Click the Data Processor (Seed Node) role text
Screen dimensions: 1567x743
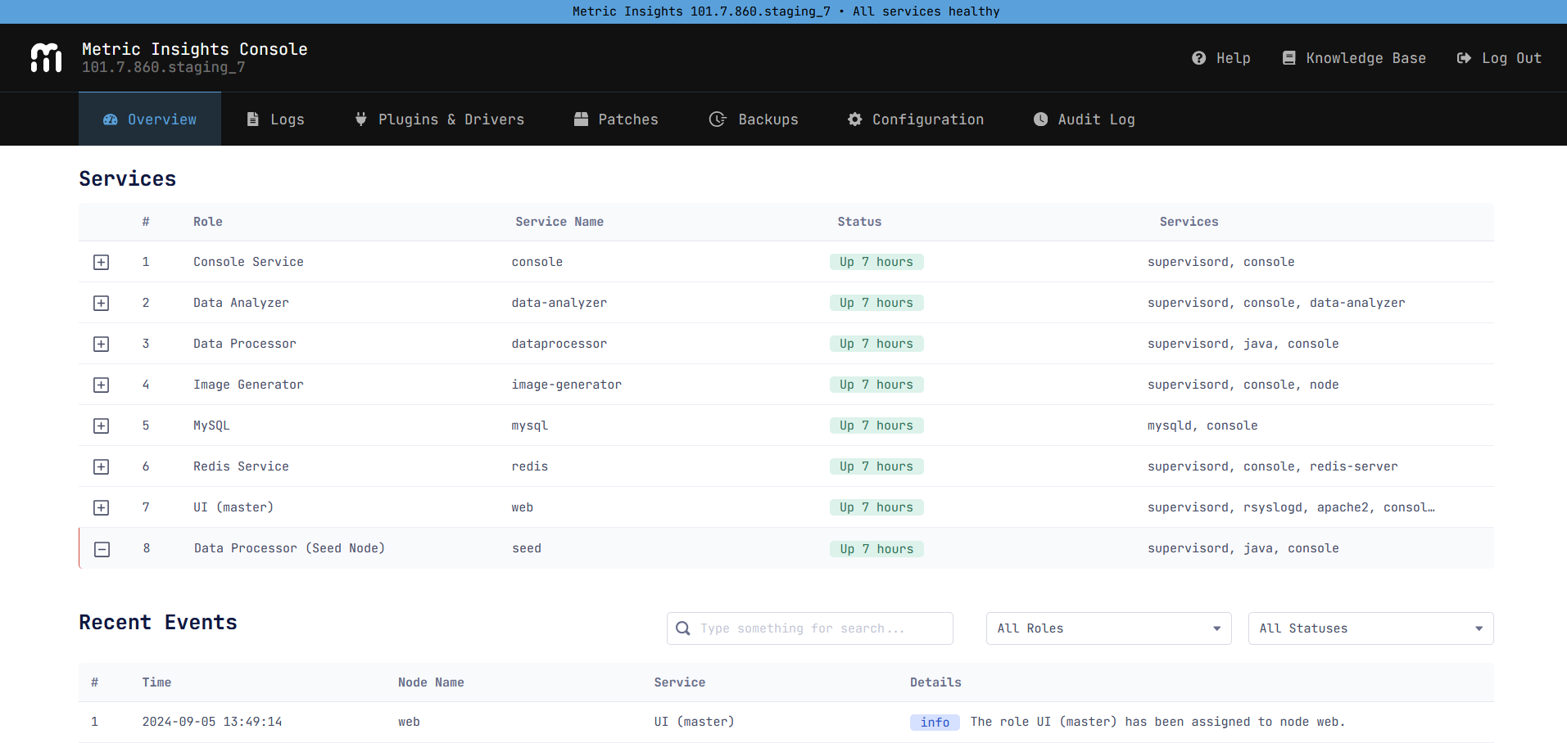[289, 548]
